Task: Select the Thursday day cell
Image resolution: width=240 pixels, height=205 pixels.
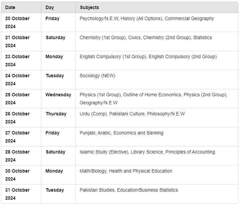Action: pos(58,118)
